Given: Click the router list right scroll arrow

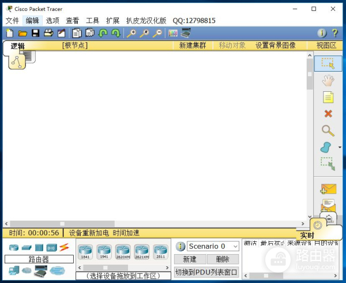Looking at the screenshot, I should [x=167, y=268].
